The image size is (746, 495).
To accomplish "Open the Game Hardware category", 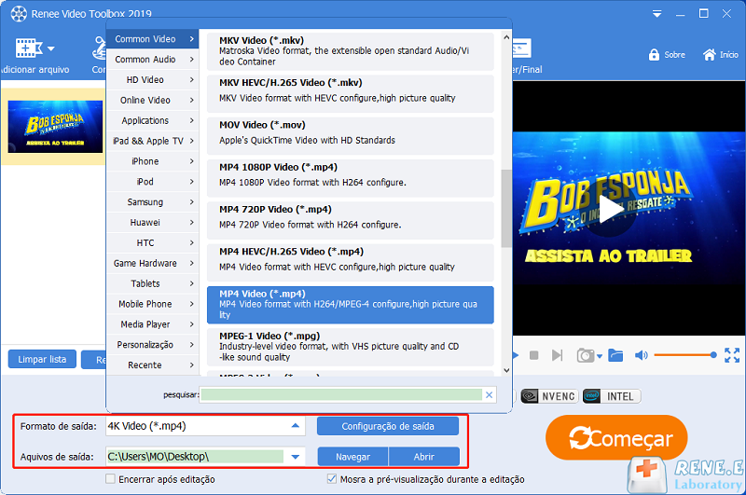I will (153, 264).
